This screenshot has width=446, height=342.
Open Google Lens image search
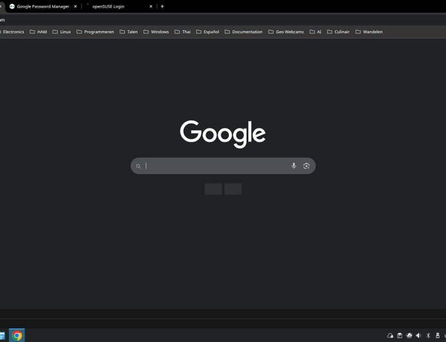307,166
